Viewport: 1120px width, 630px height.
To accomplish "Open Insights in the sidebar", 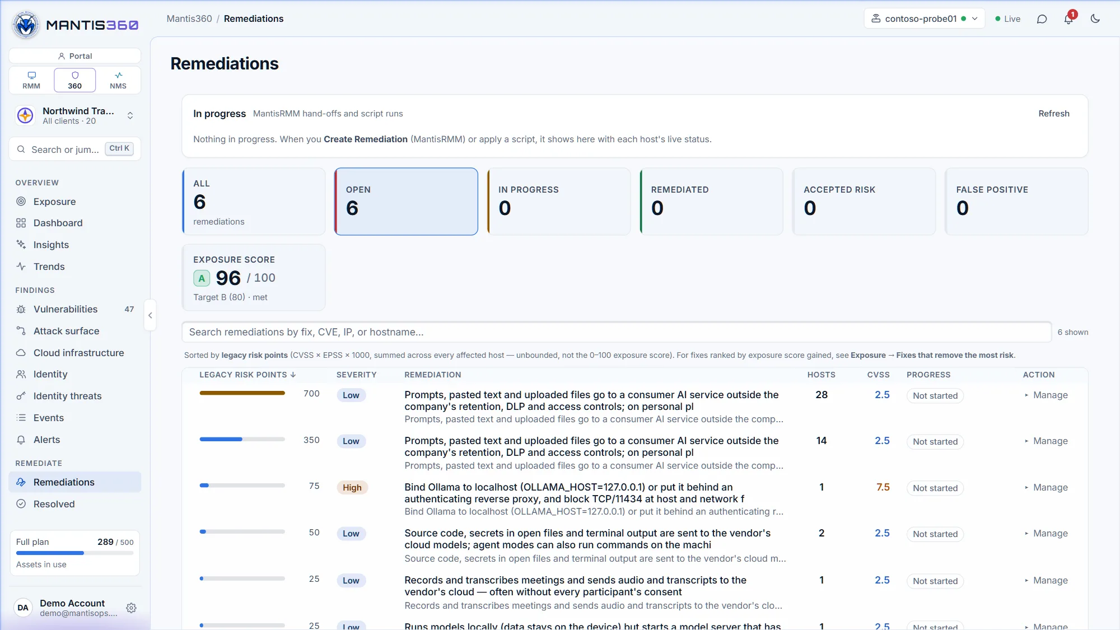I will (74, 245).
